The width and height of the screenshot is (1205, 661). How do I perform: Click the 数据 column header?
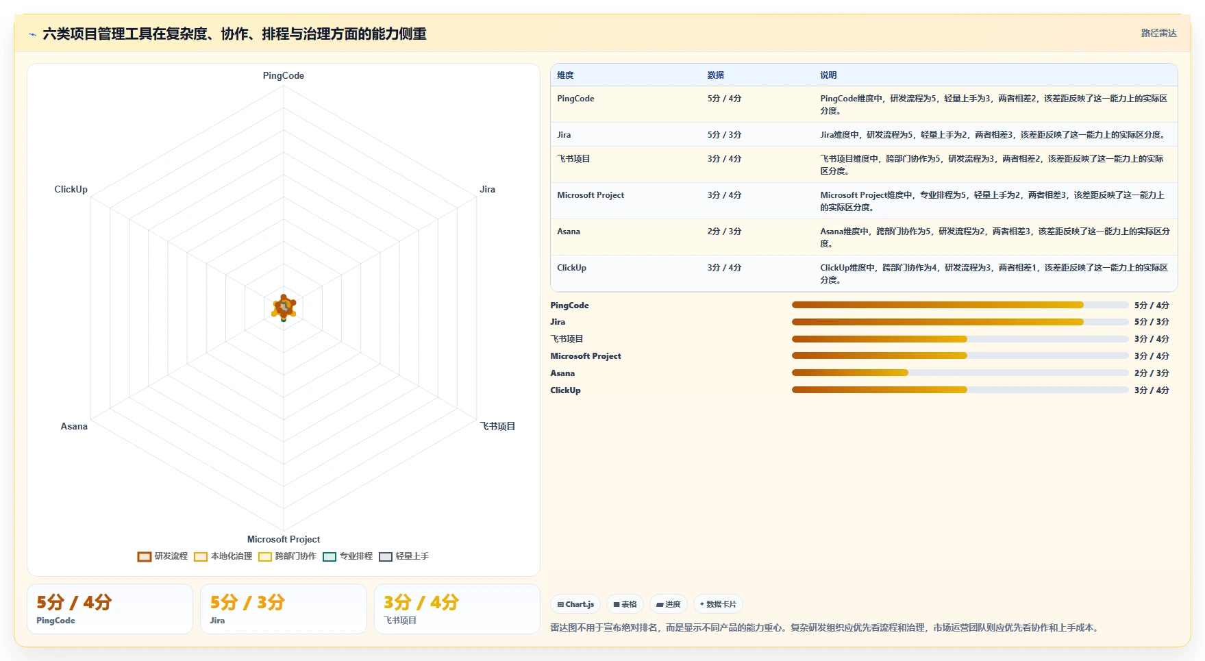716,75
